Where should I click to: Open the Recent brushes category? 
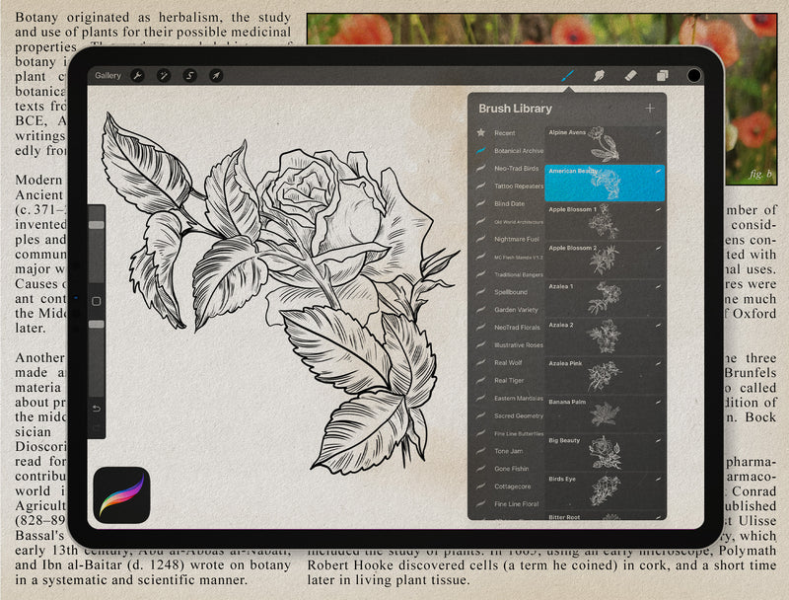(x=504, y=132)
